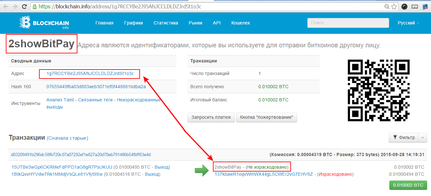431x196 pixels.
Task: Click the Blockchain.info logo
Action: (x=45, y=23)
